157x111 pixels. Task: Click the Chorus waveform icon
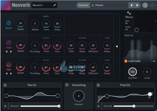click(129, 13)
